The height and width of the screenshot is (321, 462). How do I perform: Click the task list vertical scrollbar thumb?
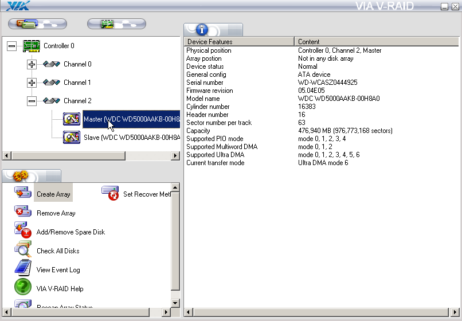175,241
